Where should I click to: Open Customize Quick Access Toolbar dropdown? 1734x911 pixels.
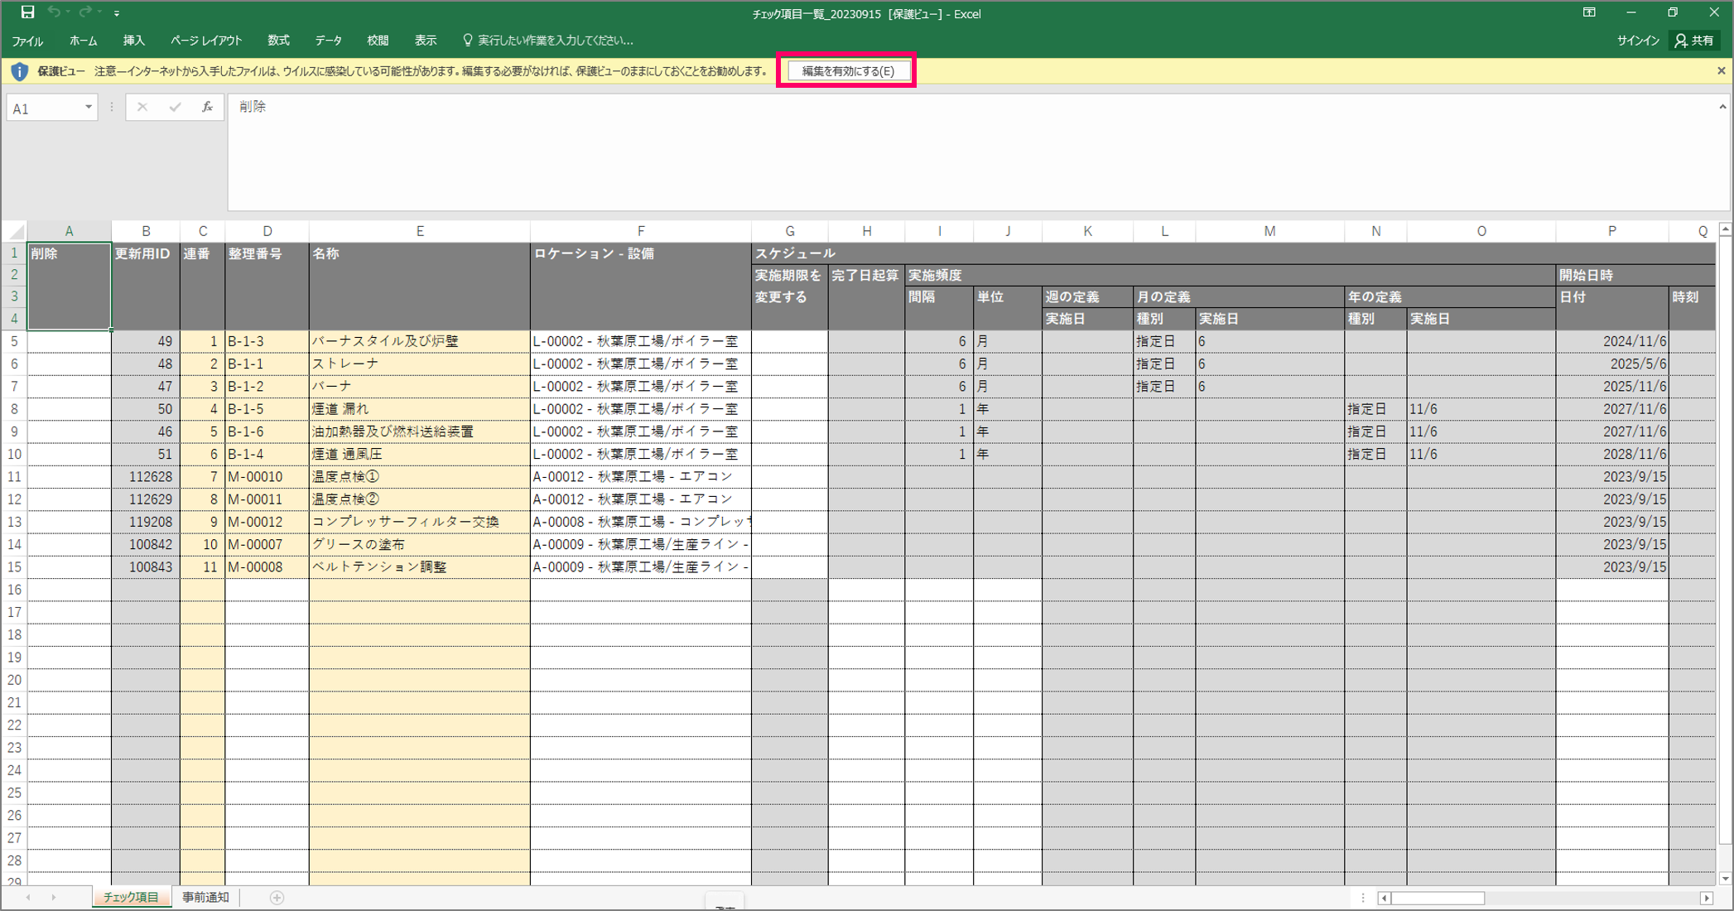pyautogui.click(x=117, y=13)
